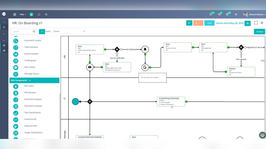This screenshot has height=149, width=266.
Task: Click the bell notification event node
Action: (x=145, y=49)
